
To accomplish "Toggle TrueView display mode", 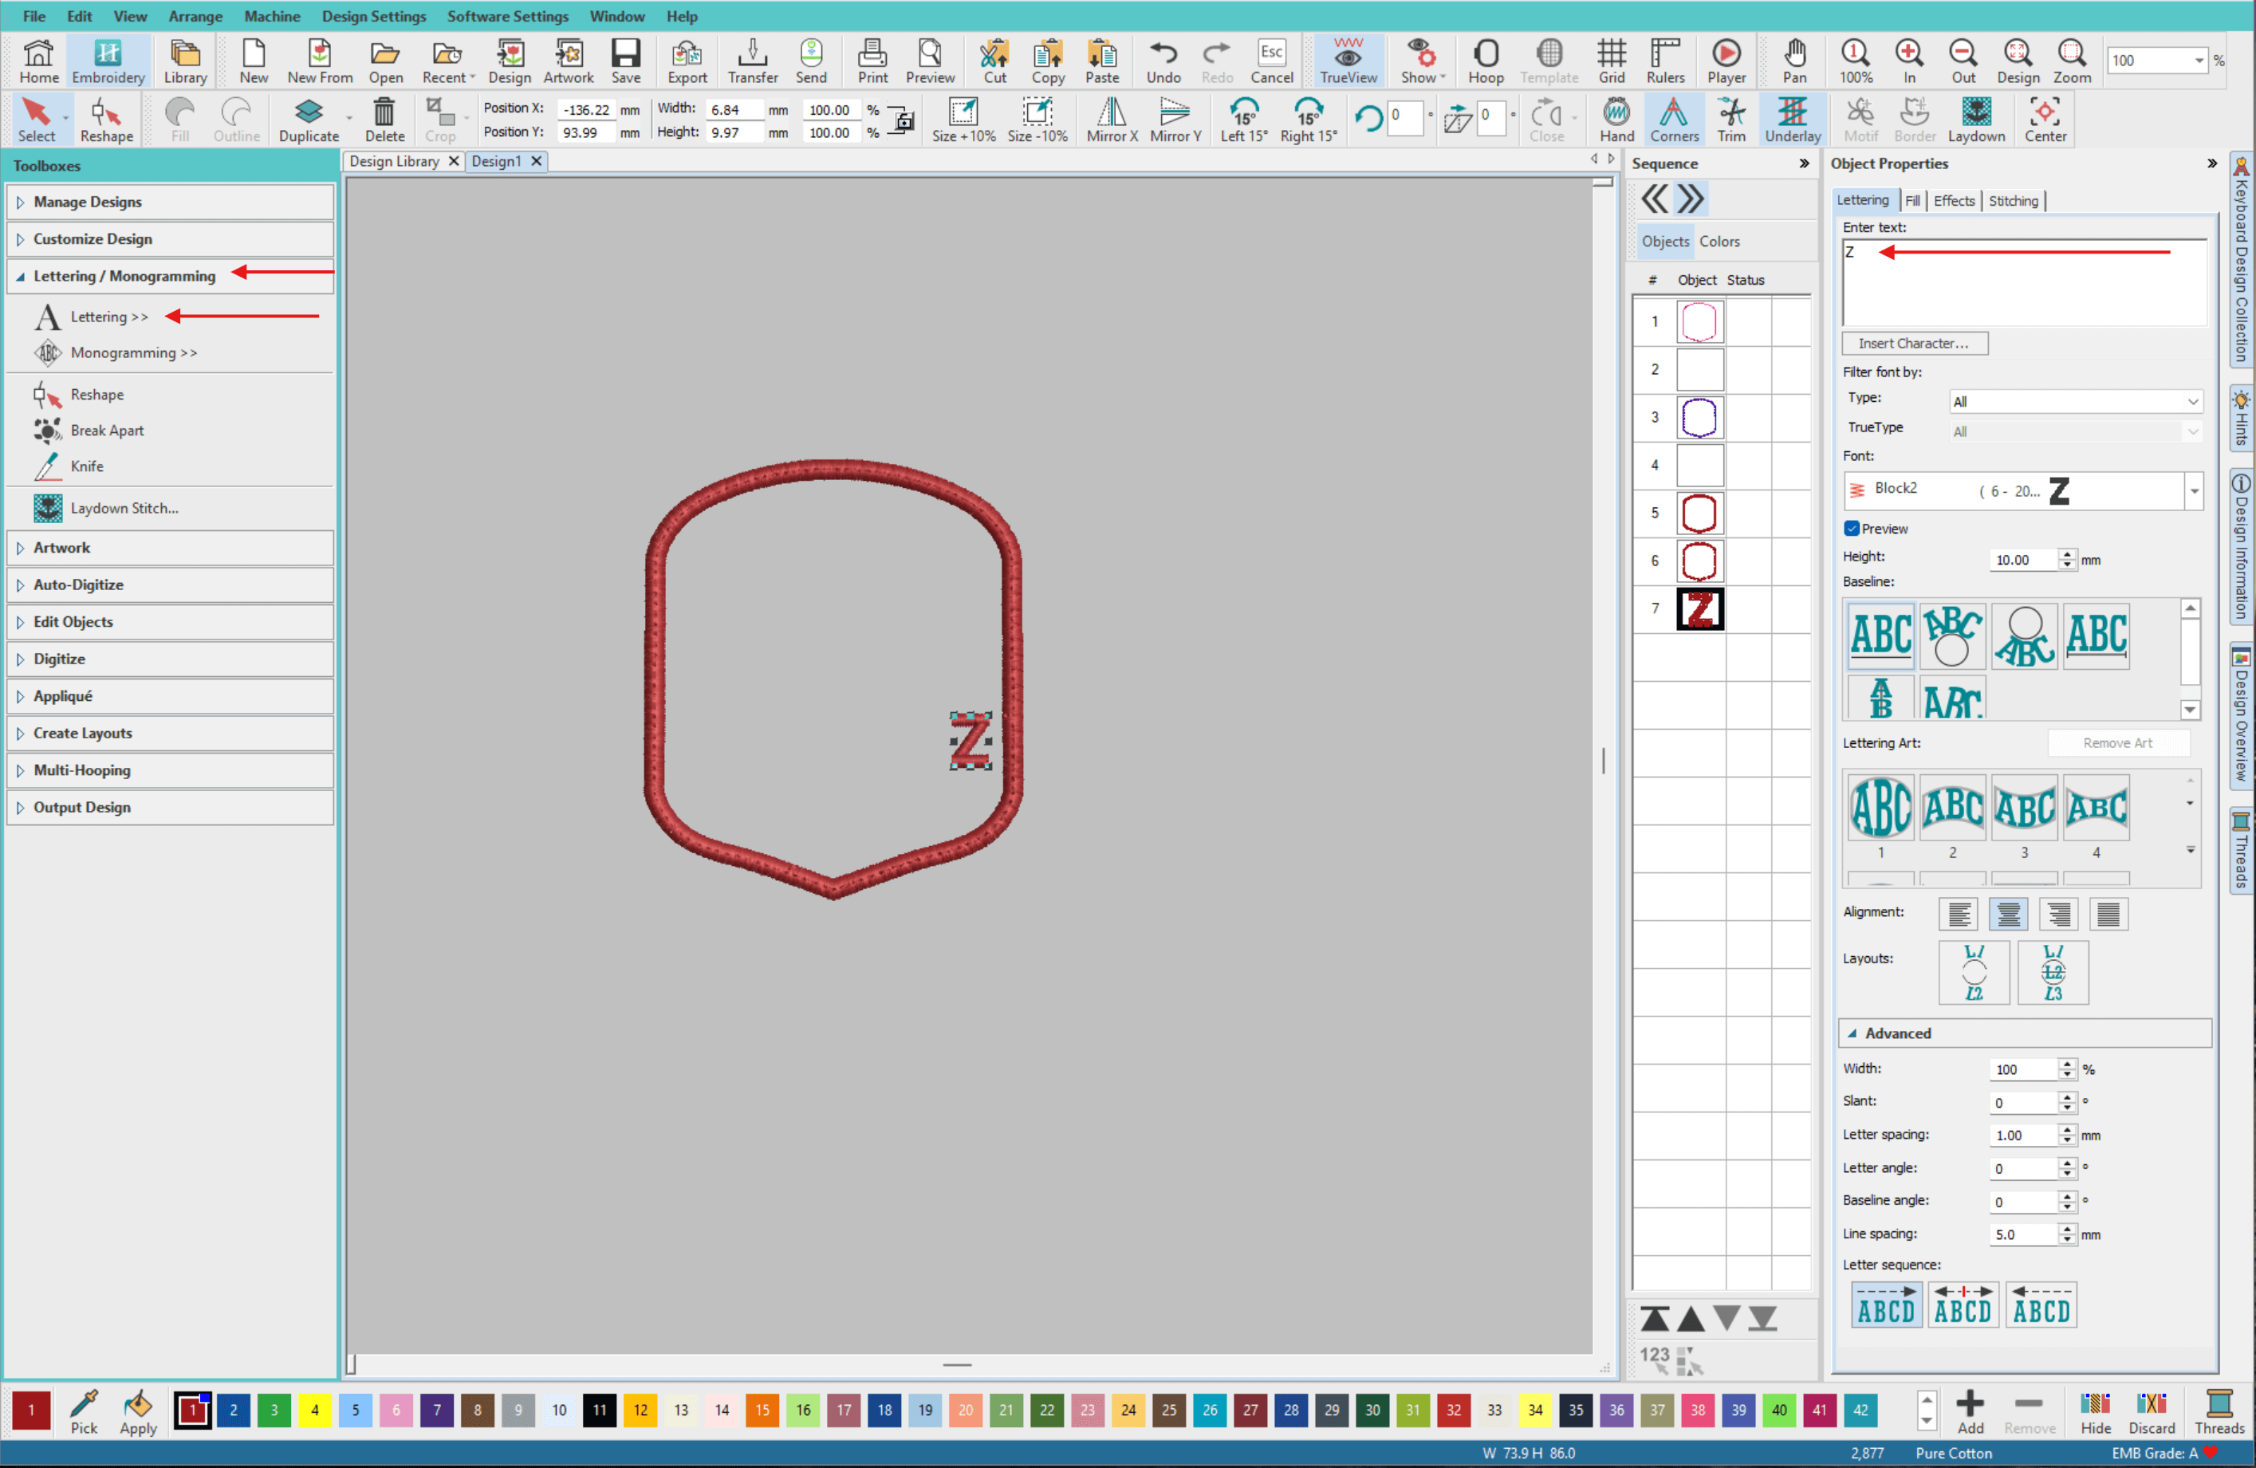I will (1347, 61).
